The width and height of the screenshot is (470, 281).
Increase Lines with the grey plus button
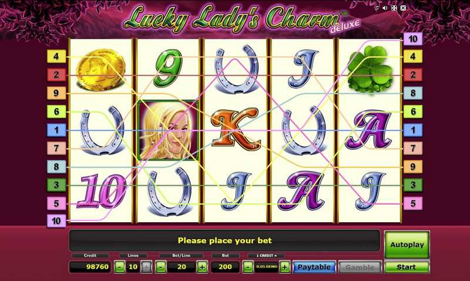146,267
